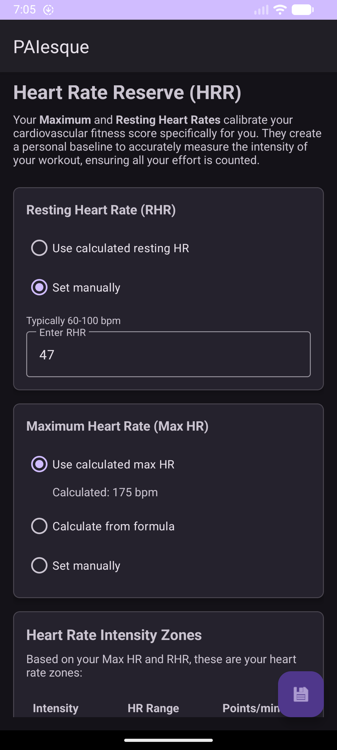Viewport: 337px width, 750px height.
Task: Tap the Calculated: 175 bpm text
Action: tap(105, 492)
